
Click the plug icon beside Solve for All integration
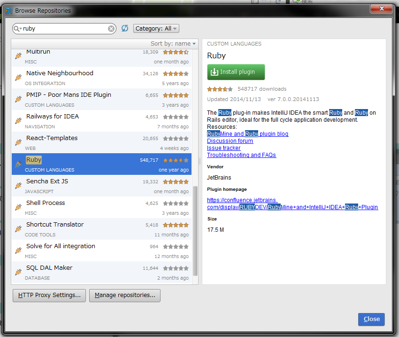click(x=18, y=251)
